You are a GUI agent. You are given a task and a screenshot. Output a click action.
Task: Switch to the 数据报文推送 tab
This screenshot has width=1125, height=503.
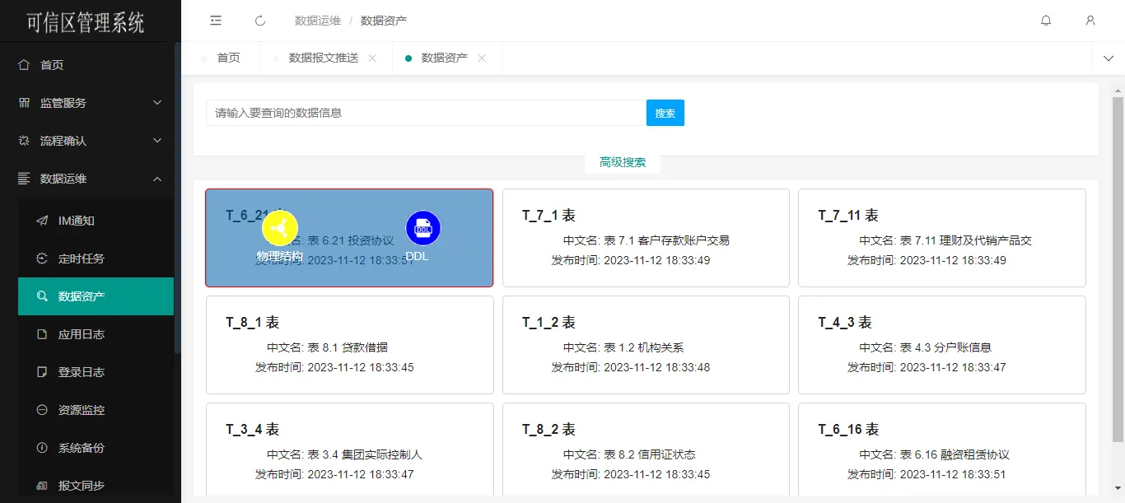click(323, 58)
